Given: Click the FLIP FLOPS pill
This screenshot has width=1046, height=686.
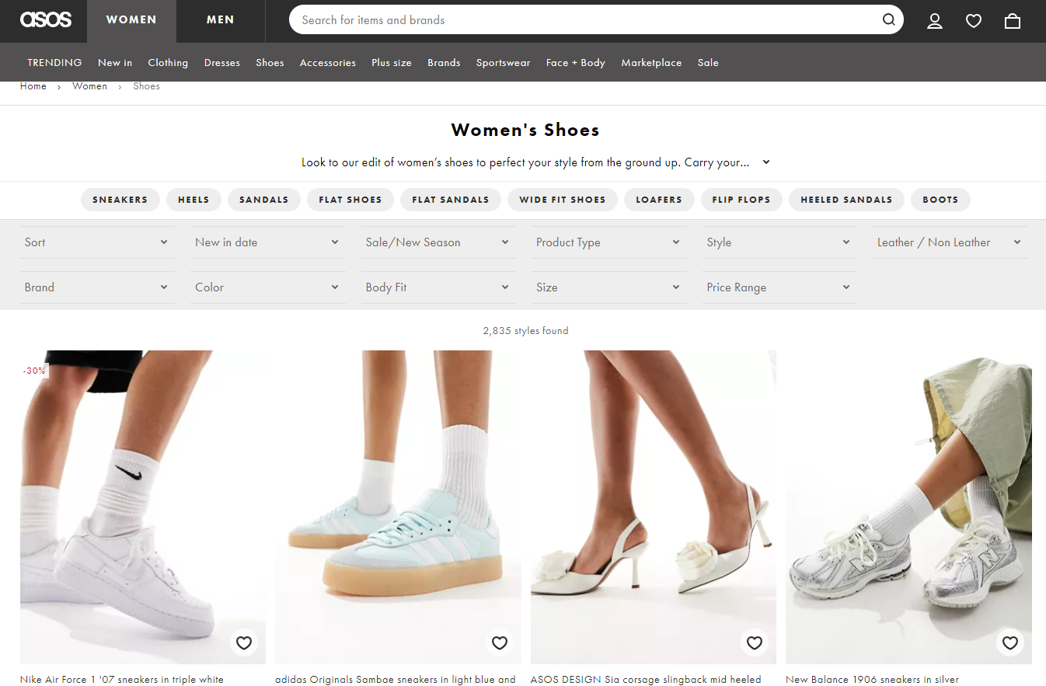Looking at the screenshot, I should [x=741, y=200].
